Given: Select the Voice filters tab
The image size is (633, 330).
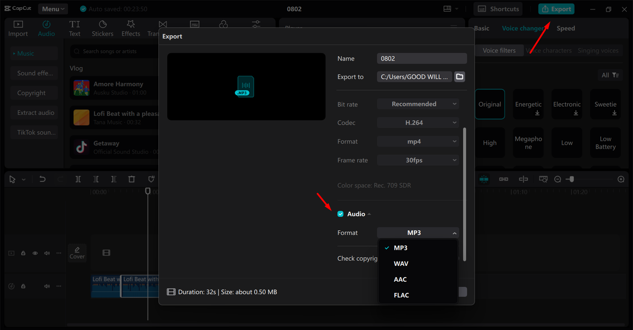Looking at the screenshot, I should click(x=499, y=50).
